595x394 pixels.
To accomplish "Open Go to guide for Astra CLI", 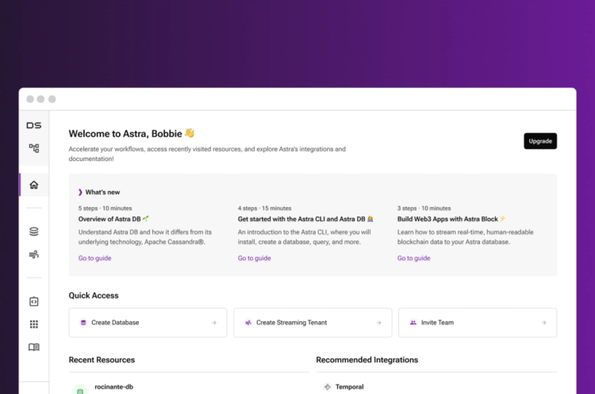I will coord(254,258).
